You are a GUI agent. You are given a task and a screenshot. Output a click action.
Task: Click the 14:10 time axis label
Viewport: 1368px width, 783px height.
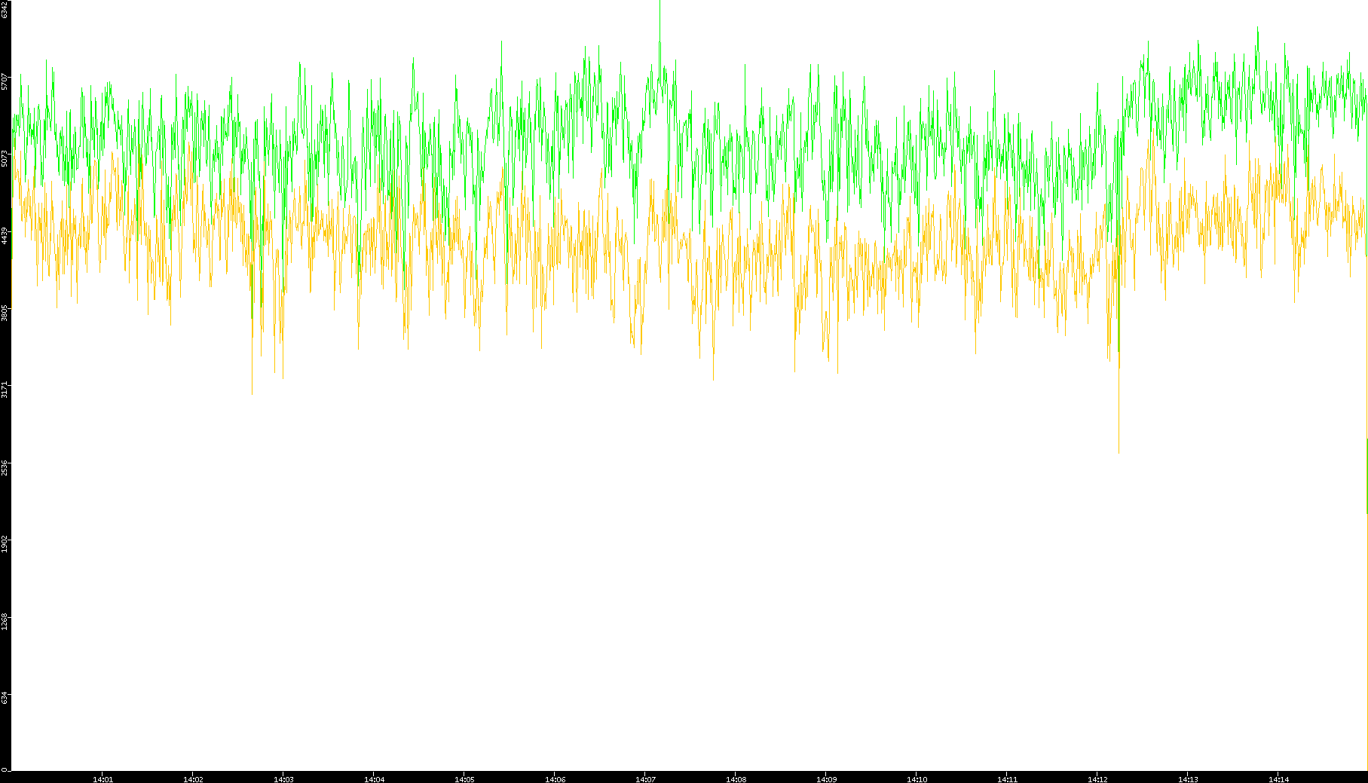coord(917,779)
